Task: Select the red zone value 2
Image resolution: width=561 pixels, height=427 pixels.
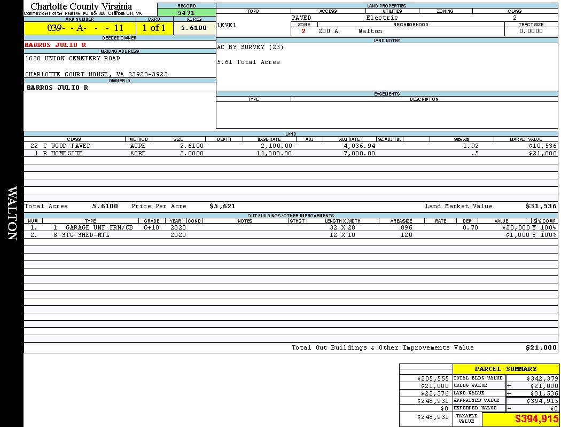Action: [303, 31]
